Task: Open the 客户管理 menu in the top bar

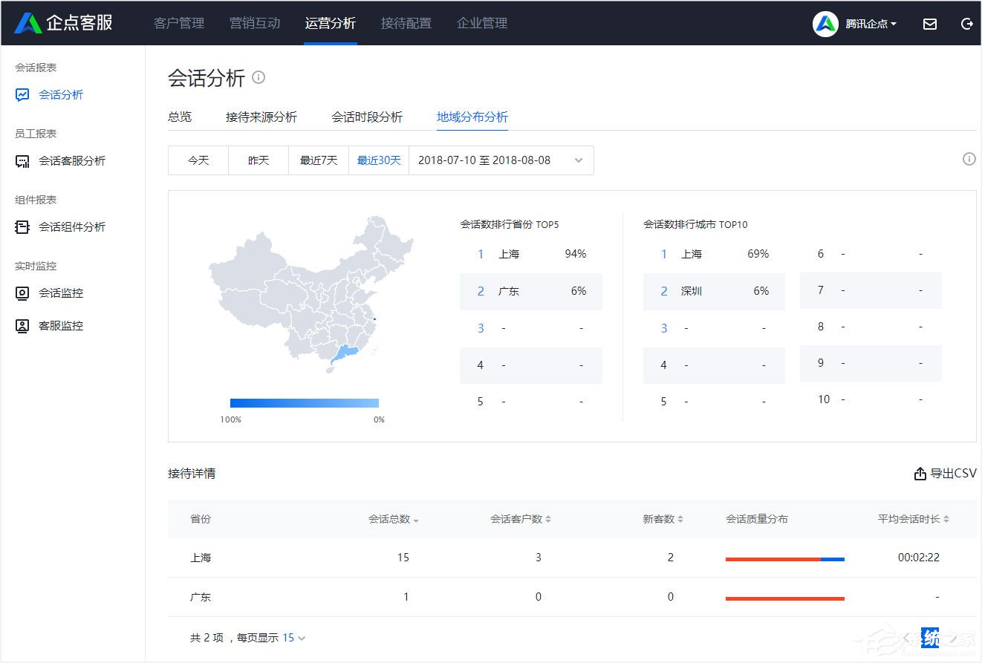Action: (x=178, y=23)
